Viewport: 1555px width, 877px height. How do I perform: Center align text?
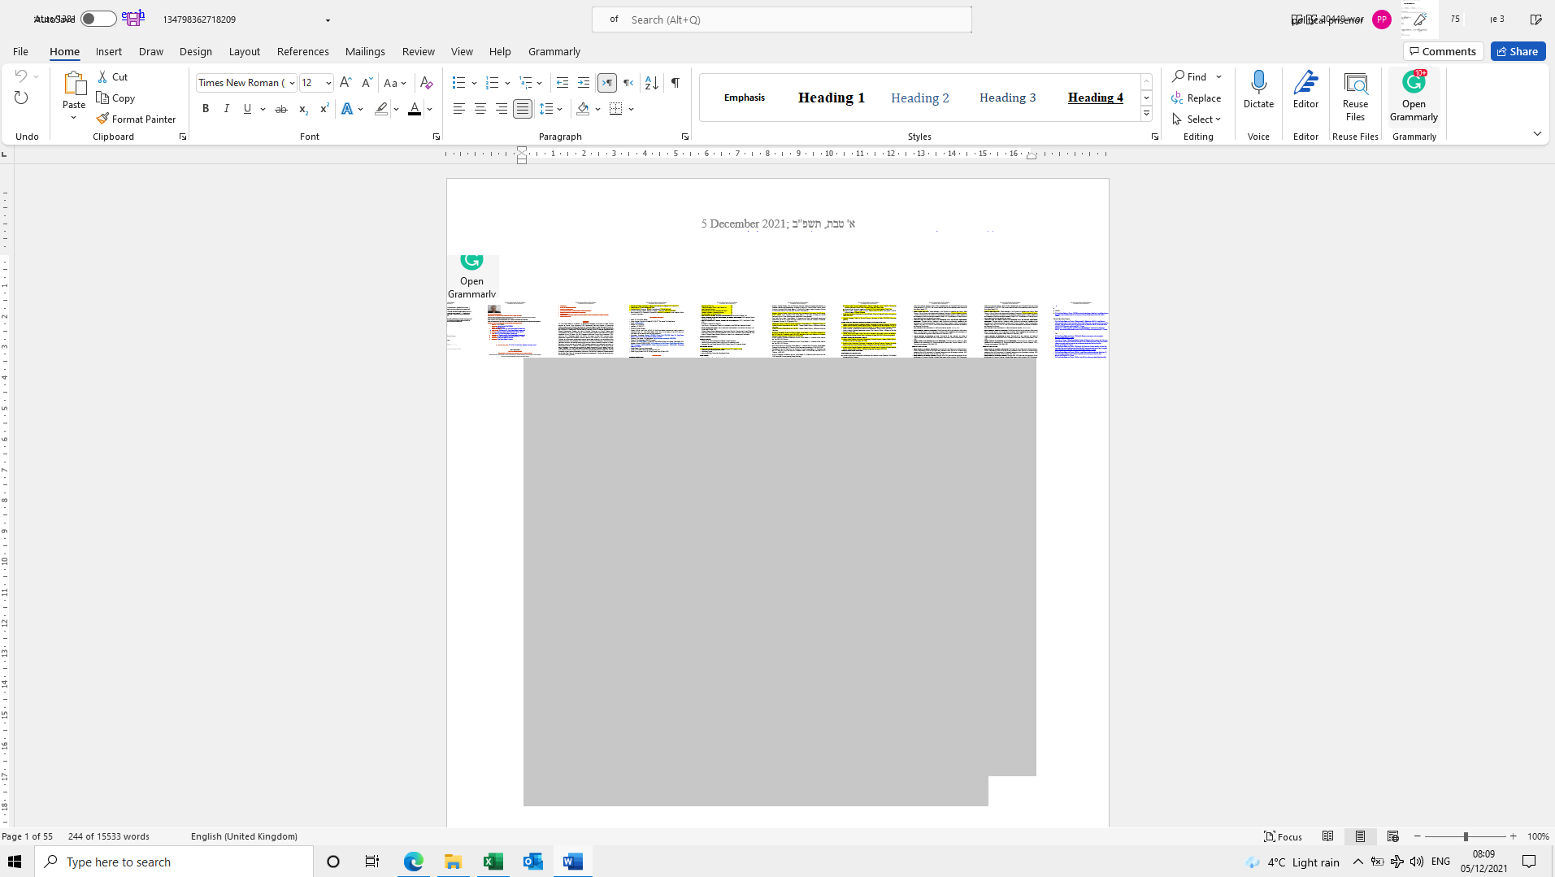pyautogui.click(x=480, y=108)
